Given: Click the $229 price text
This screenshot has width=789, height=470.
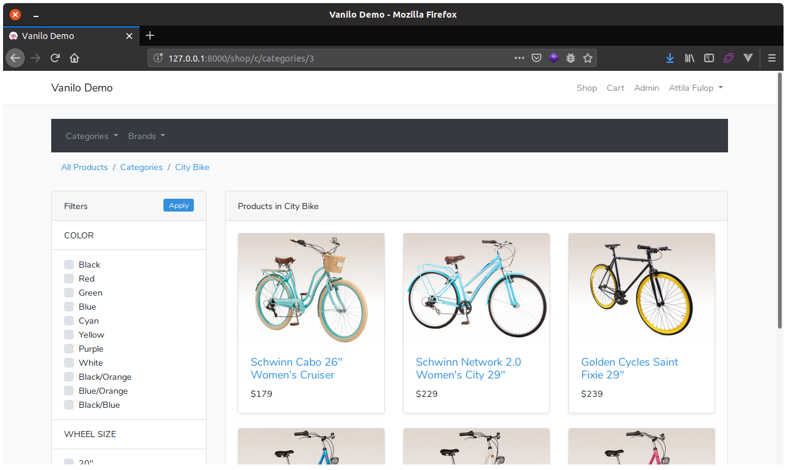Looking at the screenshot, I should pos(427,394).
